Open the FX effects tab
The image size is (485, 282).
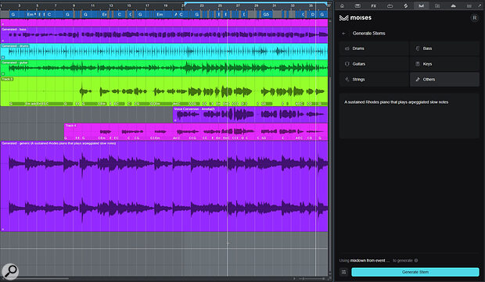pos(374,5)
